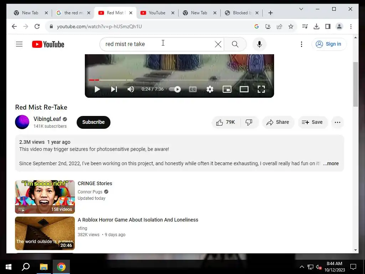
Task: Toggle Chrome side panel icon
Action: tap(328, 26)
